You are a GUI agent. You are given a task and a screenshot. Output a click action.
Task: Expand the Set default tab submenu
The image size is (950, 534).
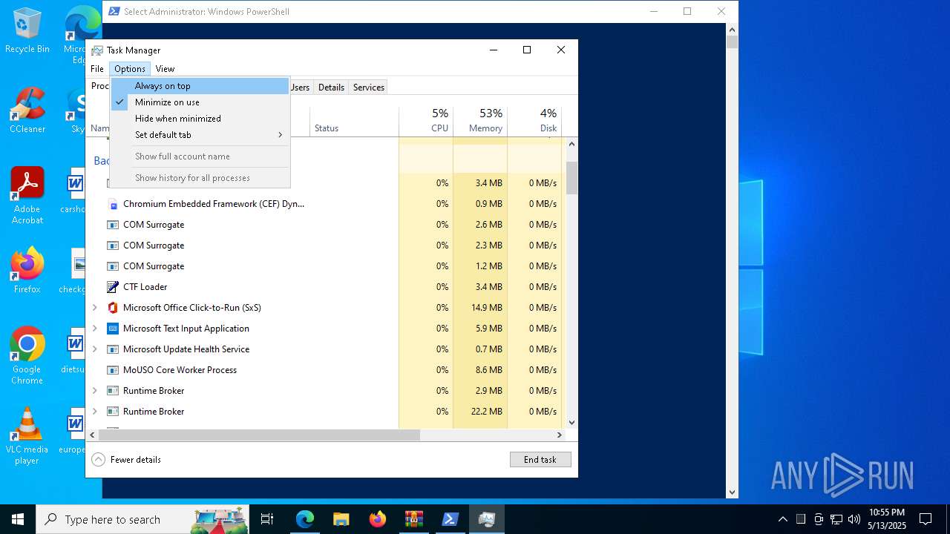coord(200,135)
